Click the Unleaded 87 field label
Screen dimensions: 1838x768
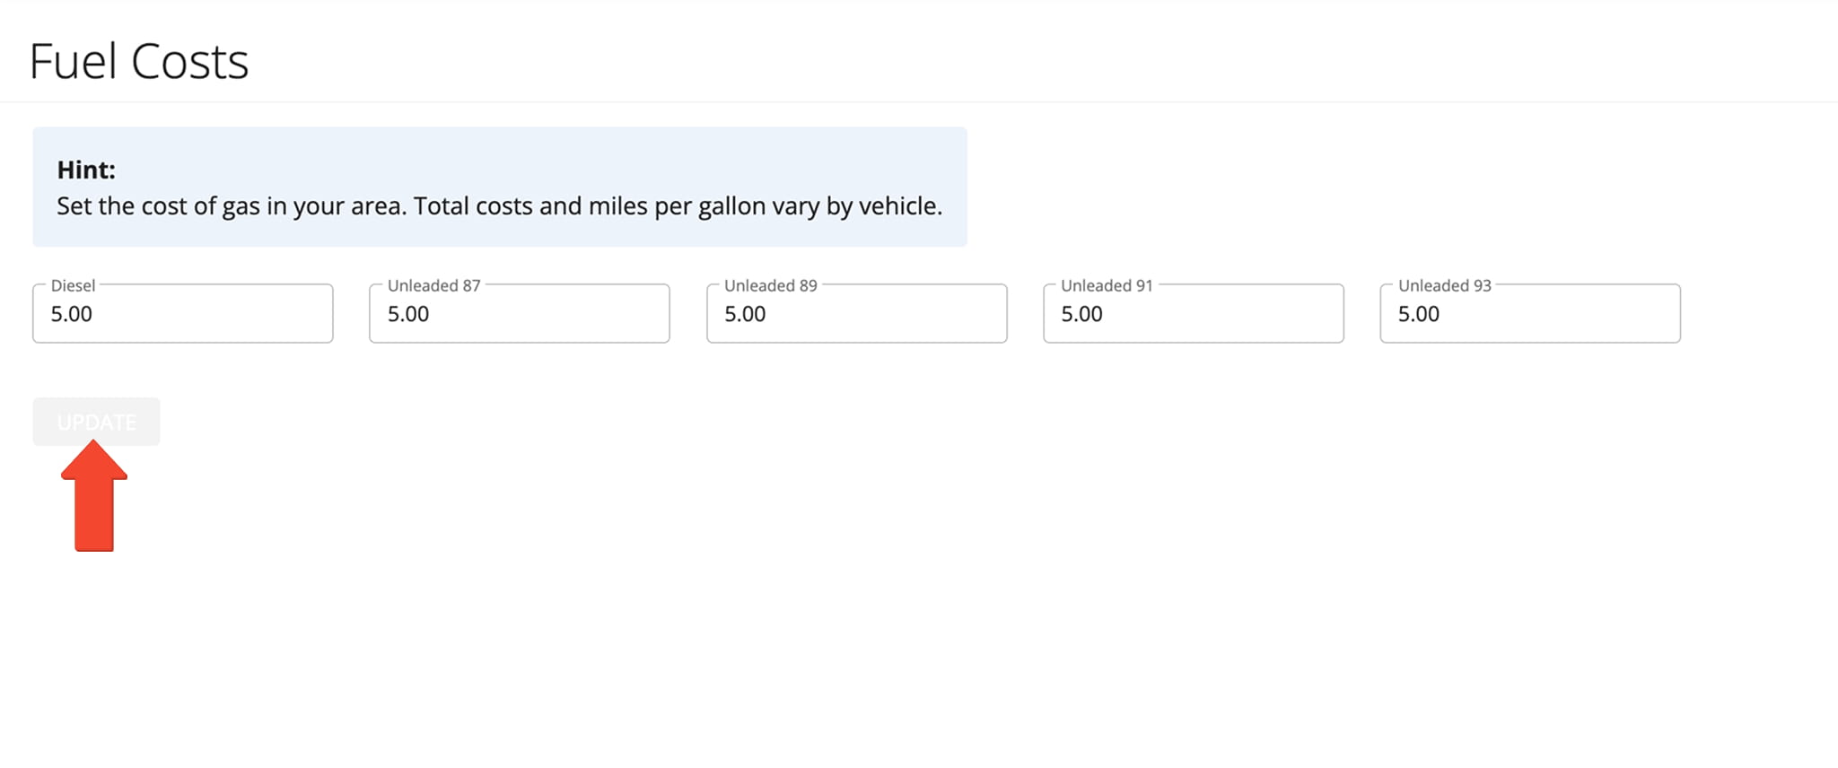pos(434,285)
